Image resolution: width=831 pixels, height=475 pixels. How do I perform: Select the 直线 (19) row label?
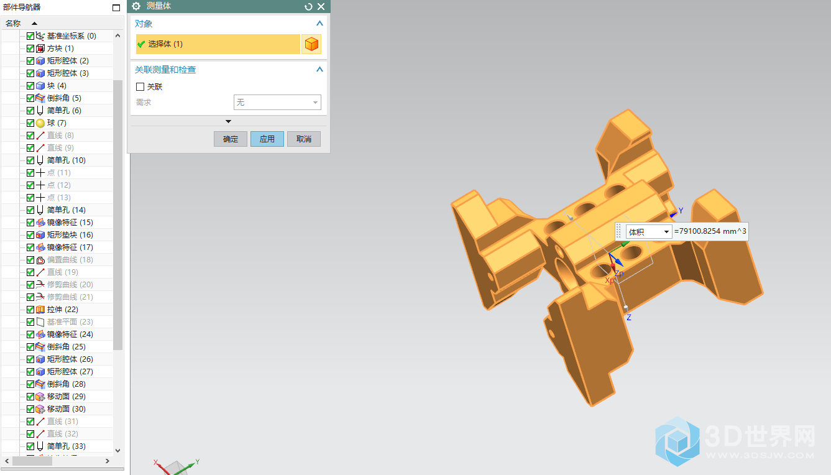(63, 272)
